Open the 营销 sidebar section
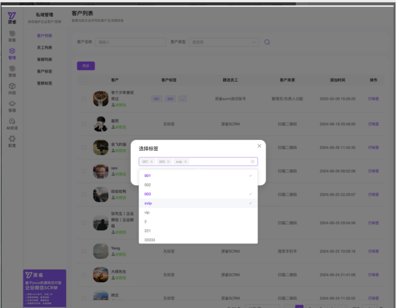The image size is (396, 308). point(12,71)
